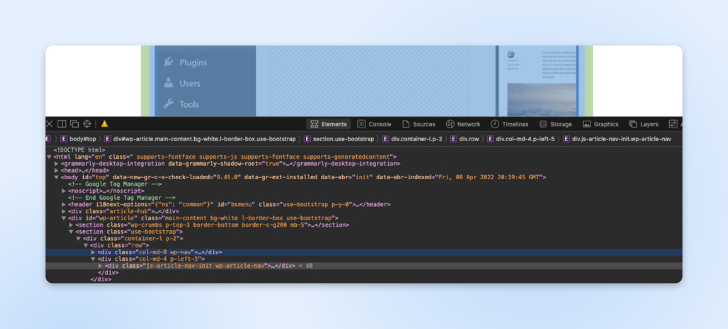Click the dock-to-side layout icon
728x329 pixels.
62,124
